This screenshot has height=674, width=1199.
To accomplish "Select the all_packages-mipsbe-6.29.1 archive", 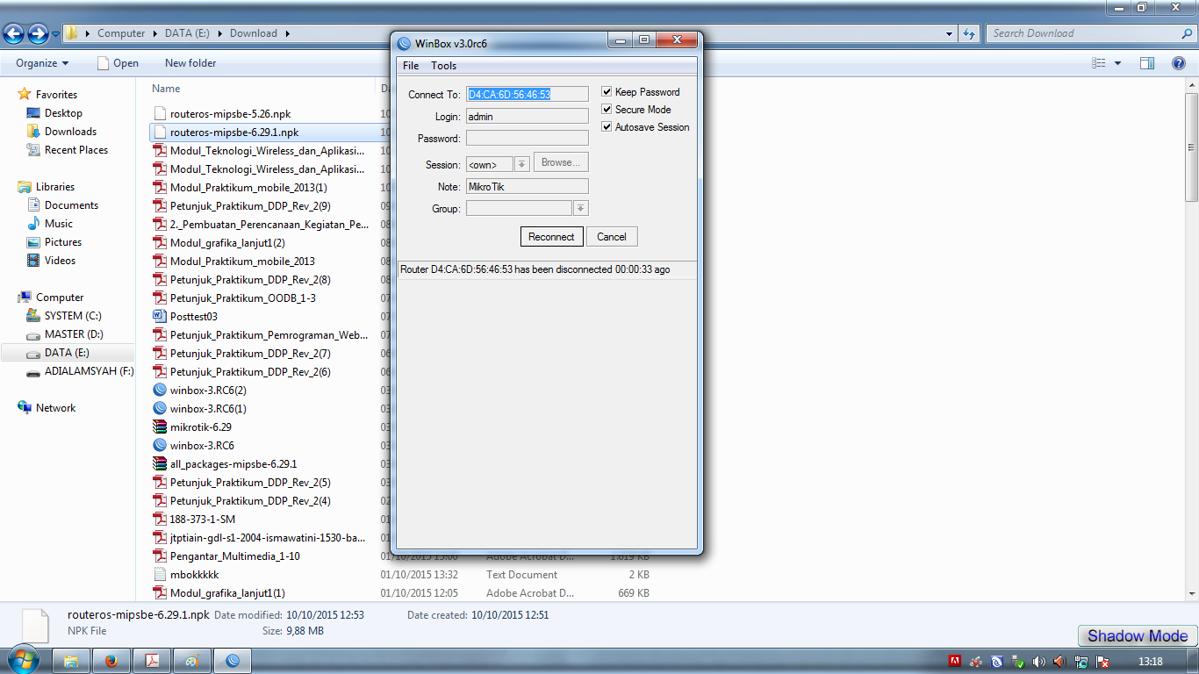I will click(233, 464).
